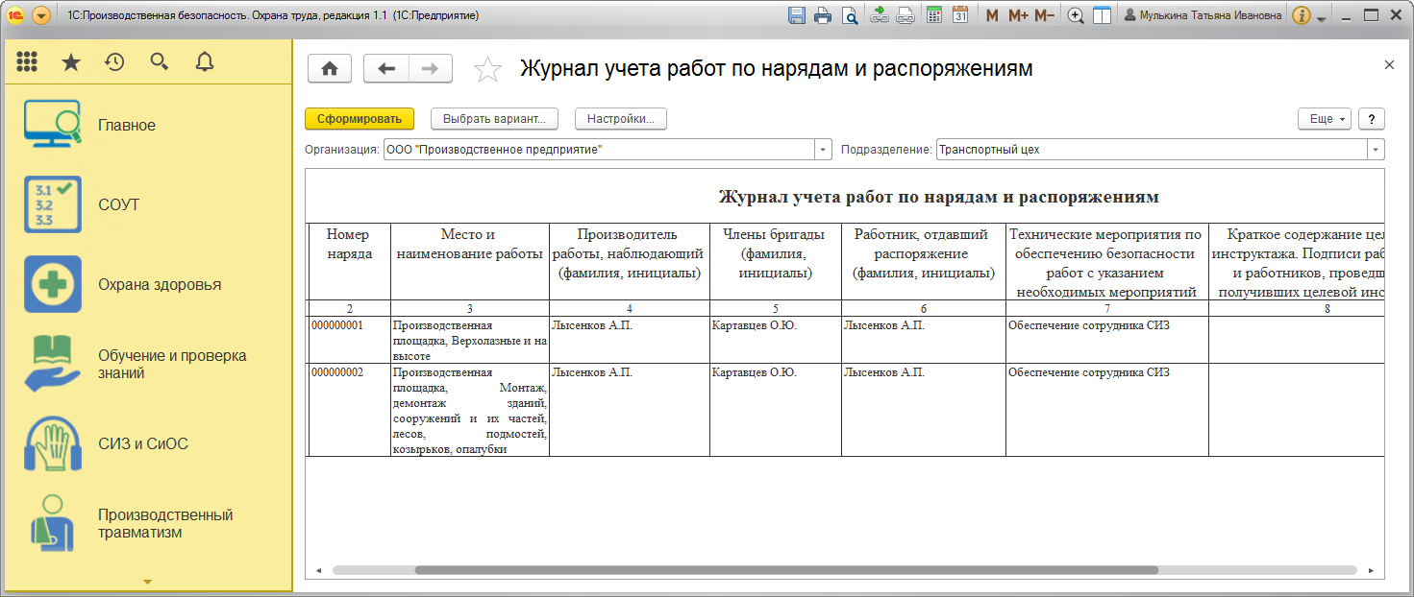Open the calculator icon
Image resolution: width=1414 pixels, height=597 pixels.
[933, 15]
